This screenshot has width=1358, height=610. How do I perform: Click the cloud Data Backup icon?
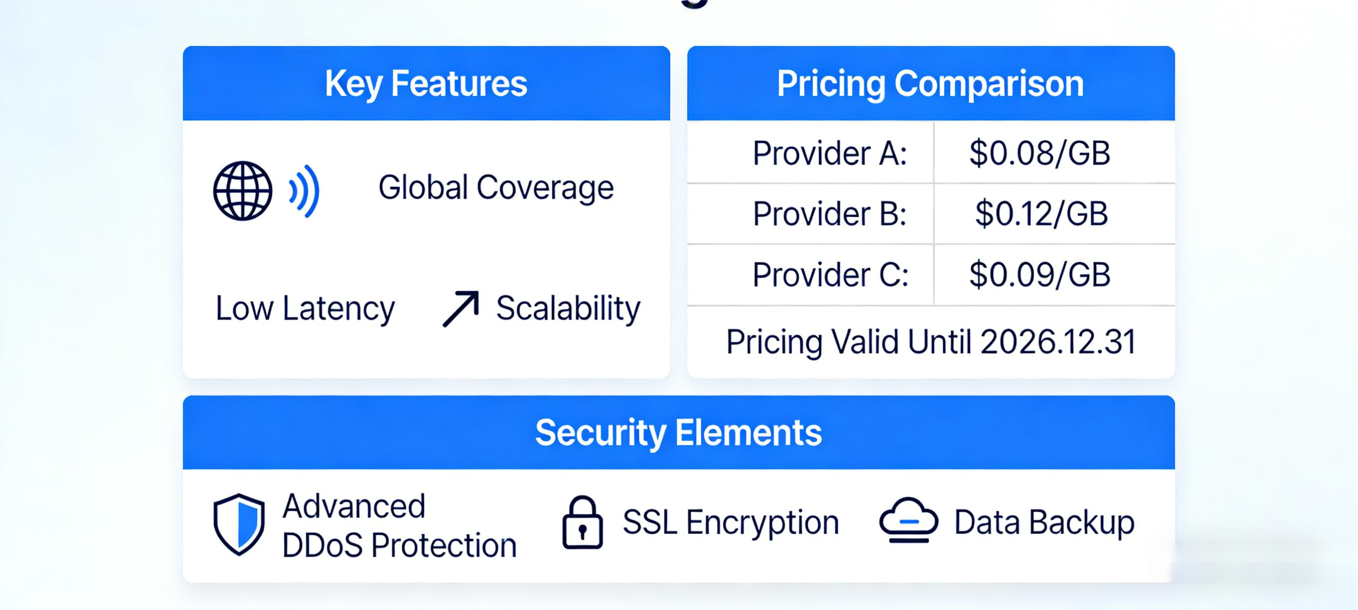(x=908, y=520)
